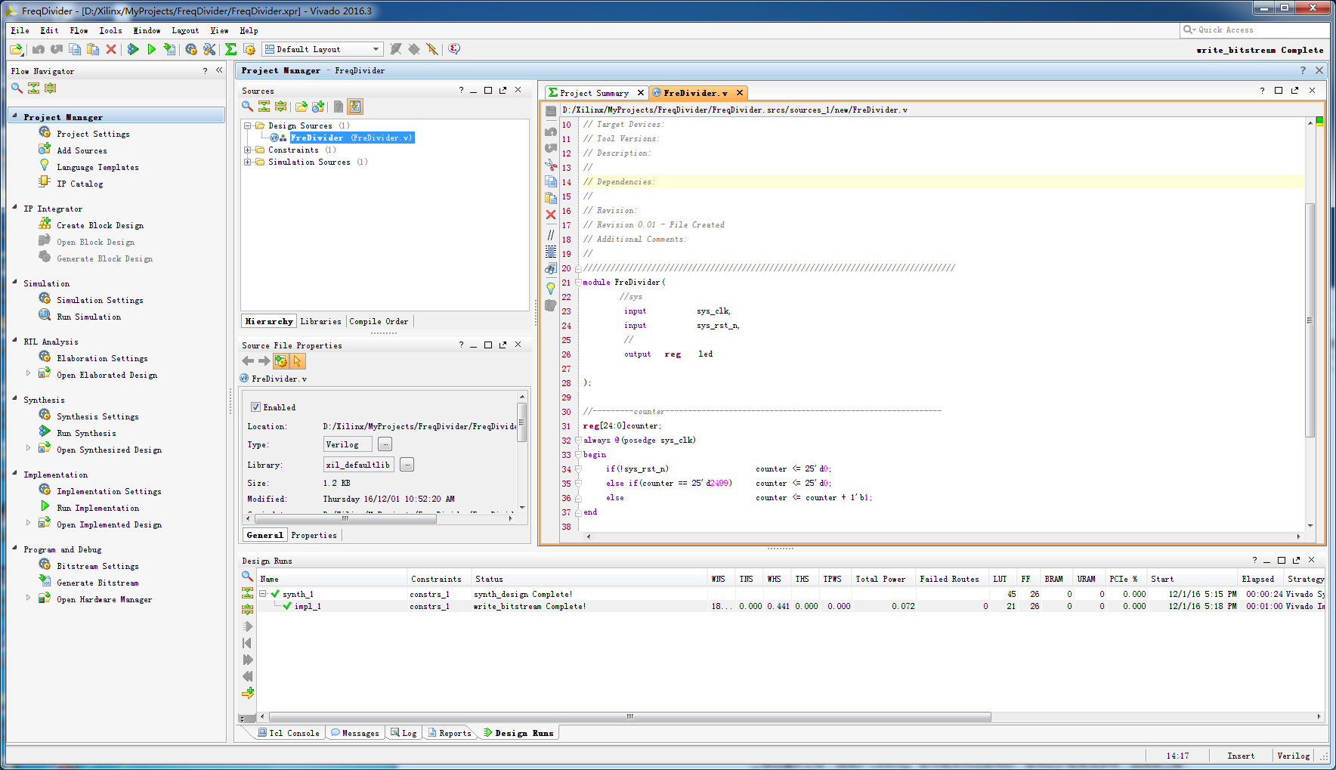Click the Source File Properties horizontal scrollbar
The image size is (1336, 770).
345,519
